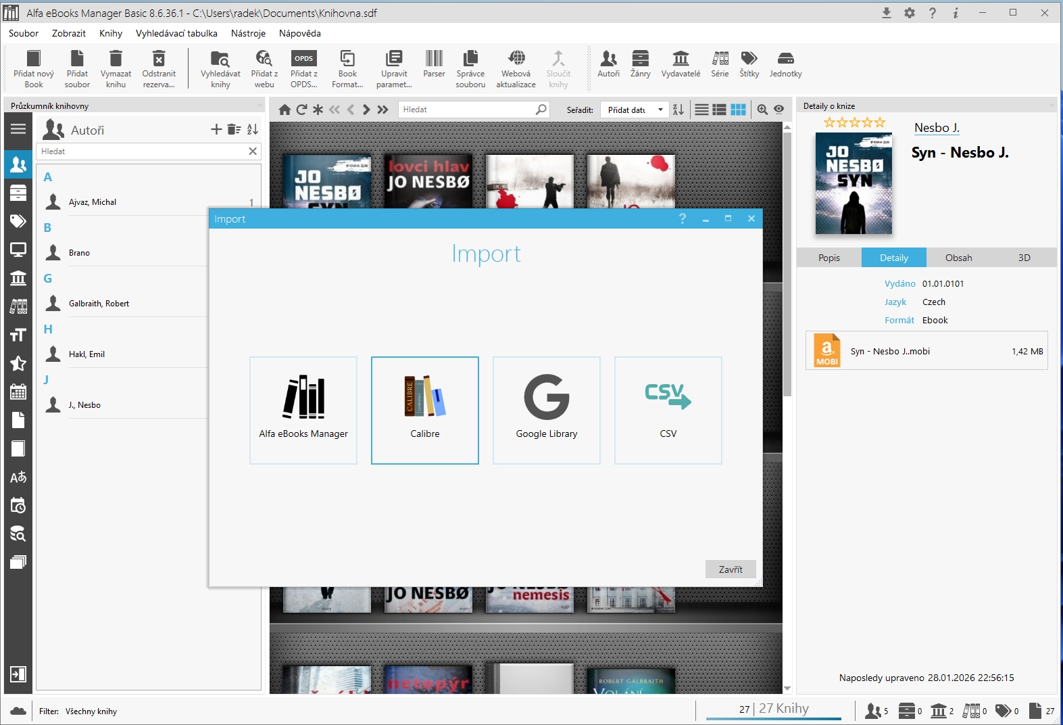
Task: Click the Hledat field in authors panel
Action: tap(142, 151)
